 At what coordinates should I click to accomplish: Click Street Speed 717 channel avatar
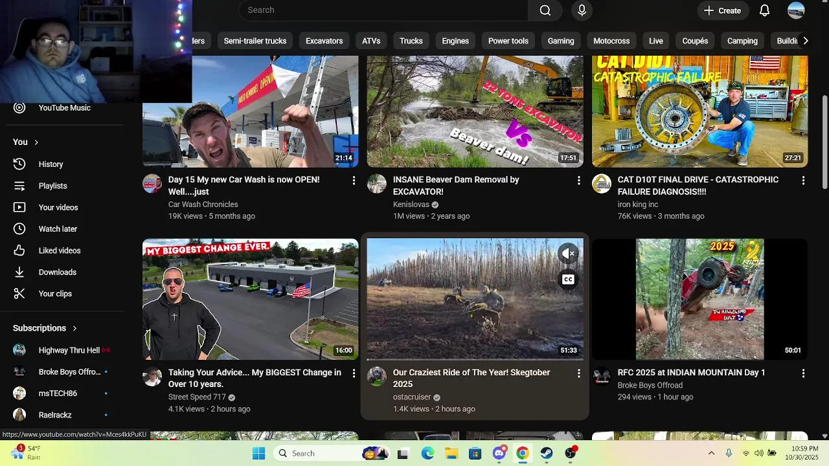tap(152, 377)
